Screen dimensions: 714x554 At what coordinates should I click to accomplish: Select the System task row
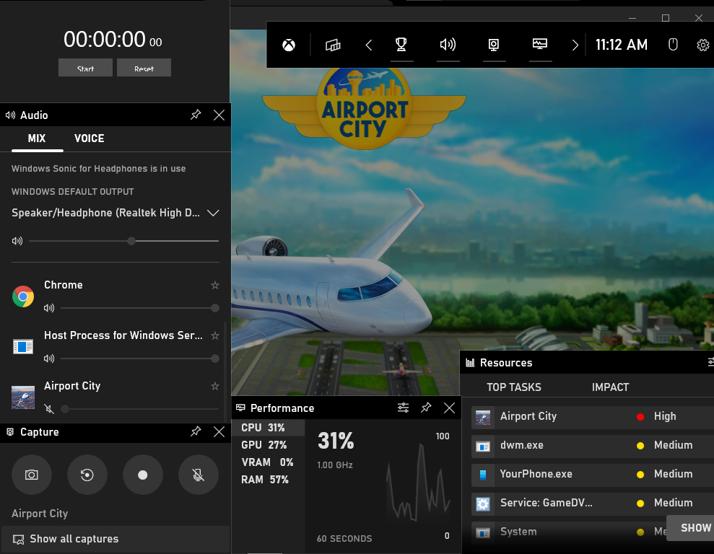point(569,532)
